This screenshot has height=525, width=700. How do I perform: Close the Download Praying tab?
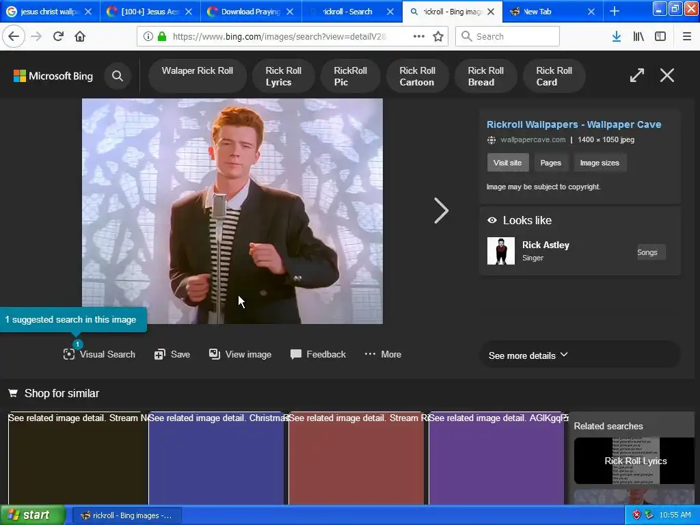click(x=290, y=12)
